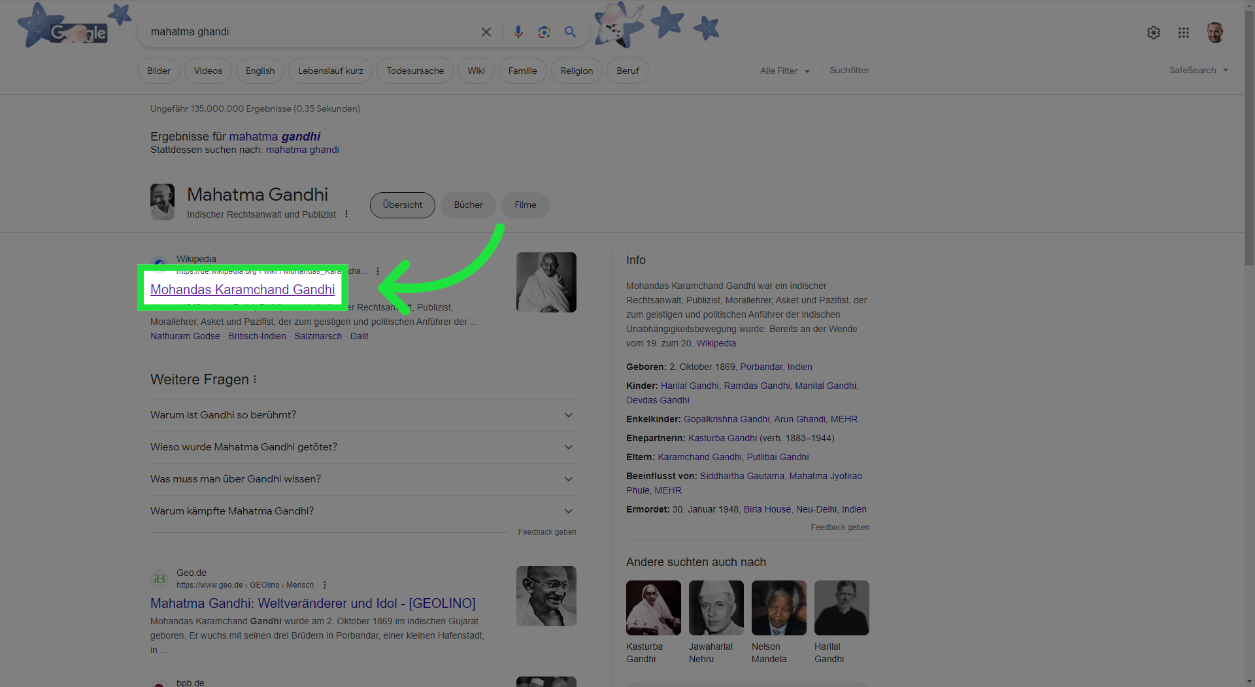Select the Jawaharlal Nehru person card

coord(716,622)
